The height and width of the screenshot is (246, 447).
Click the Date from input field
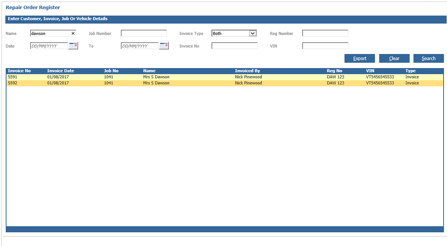click(49, 46)
